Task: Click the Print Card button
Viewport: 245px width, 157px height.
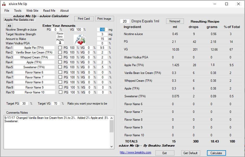Action: click(84, 19)
